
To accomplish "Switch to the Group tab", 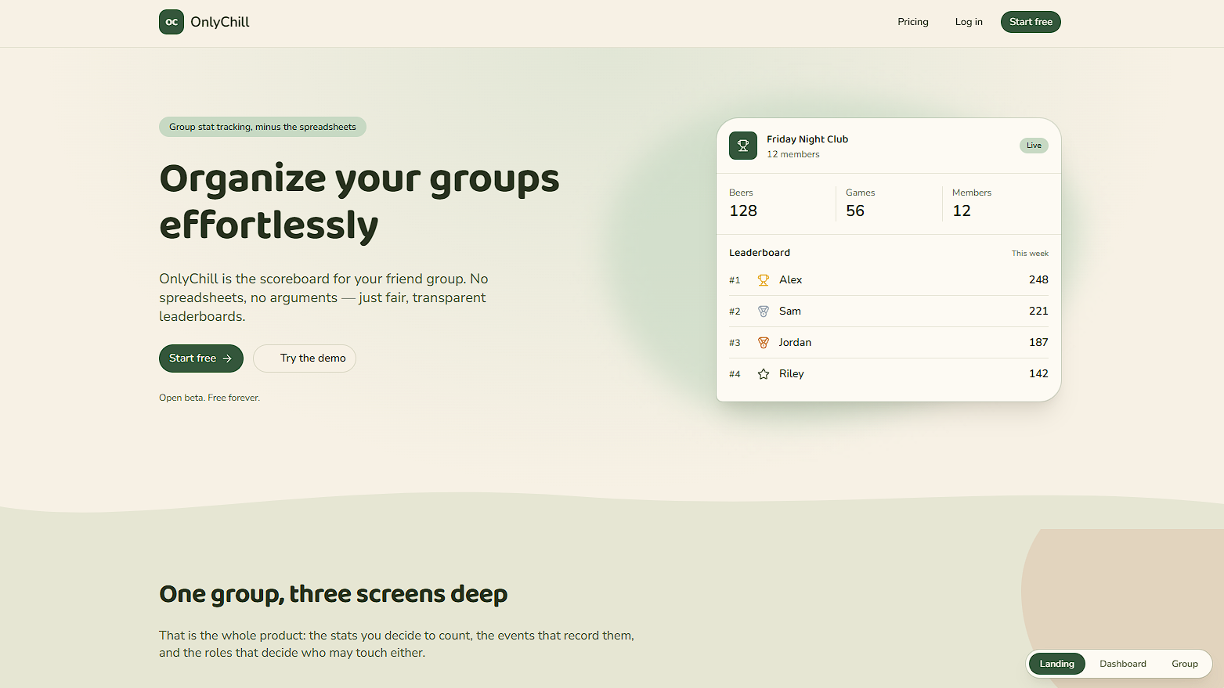I will [x=1185, y=664].
